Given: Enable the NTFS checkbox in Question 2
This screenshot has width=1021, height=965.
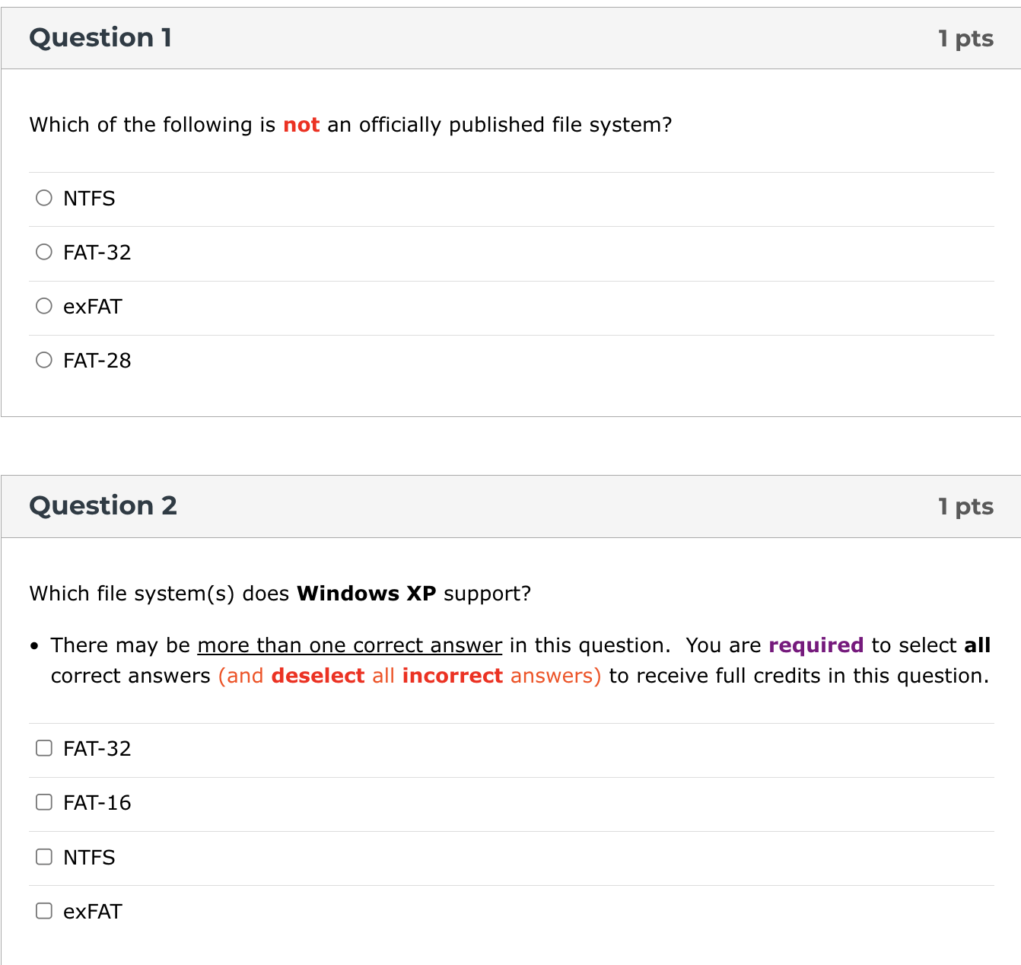Looking at the screenshot, I should pyautogui.click(x=44, y=857).
